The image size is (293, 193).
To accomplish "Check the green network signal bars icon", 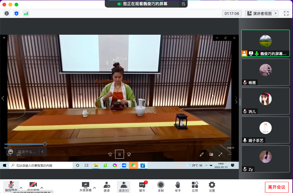I will [x=26, y=13].
